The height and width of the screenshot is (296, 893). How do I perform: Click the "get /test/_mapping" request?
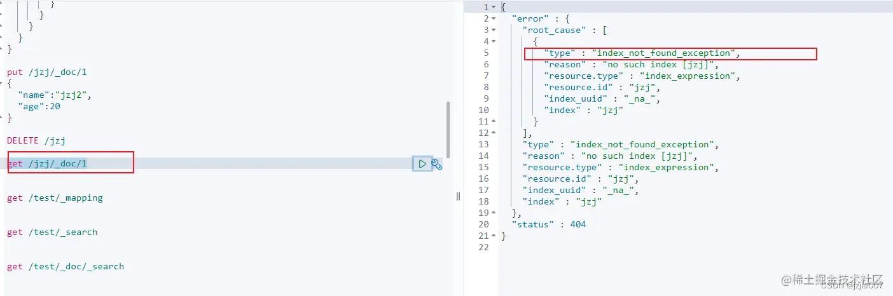tap(55, 198)
